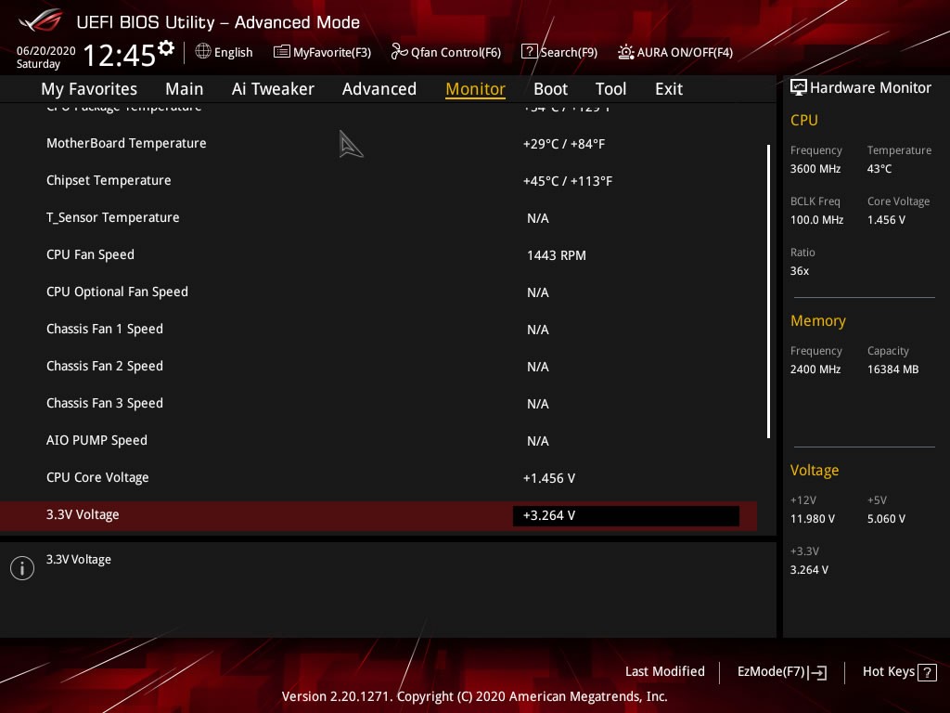The width and height of the screenshot is (950, 713).
Task: Open MyFavorite(F3) menu
Action: (x=322, y=52)
